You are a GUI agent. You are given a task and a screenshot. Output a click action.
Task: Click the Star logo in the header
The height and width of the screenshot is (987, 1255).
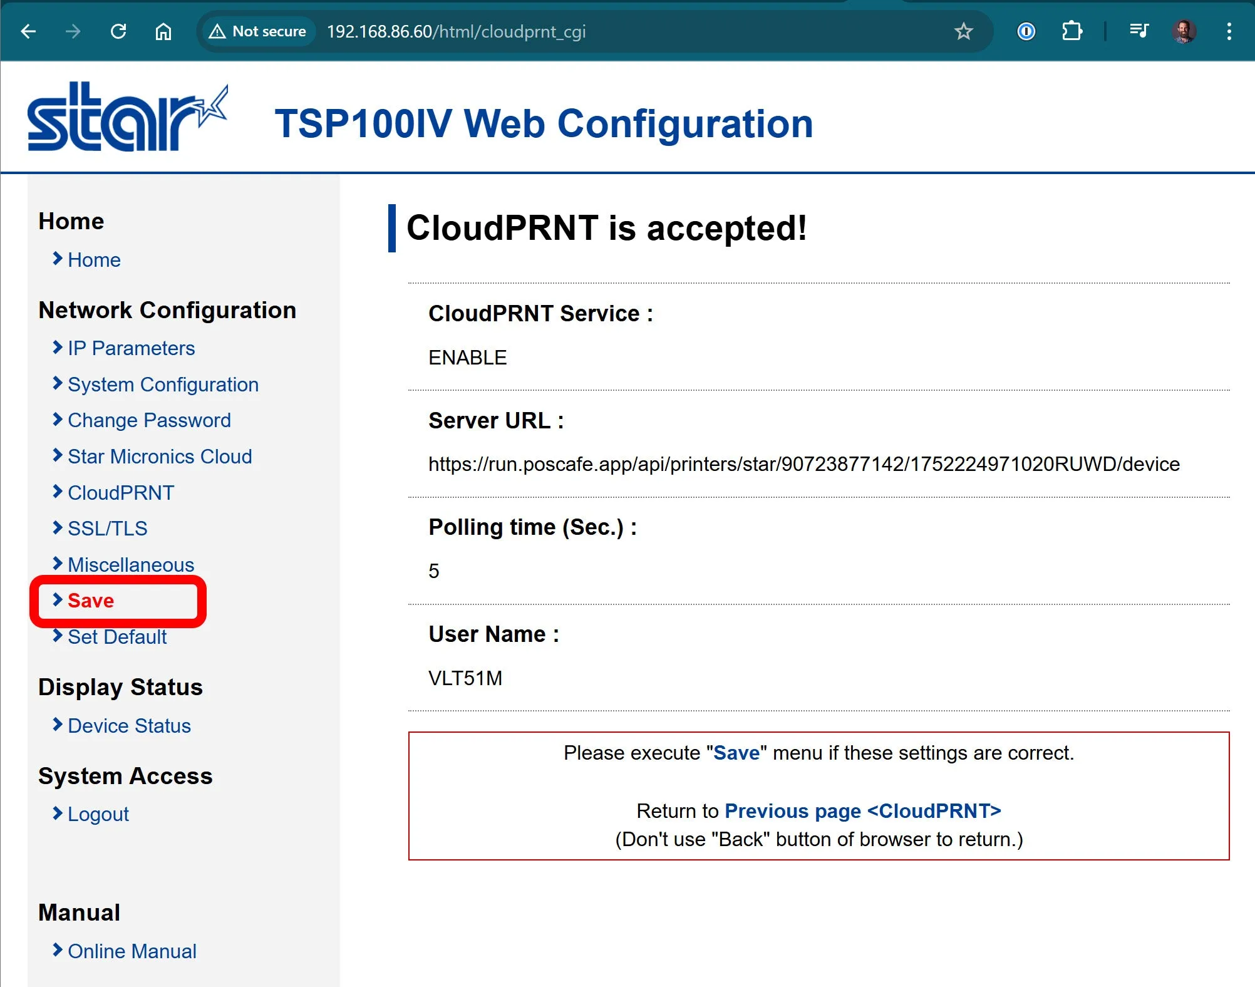pos(127,116)
